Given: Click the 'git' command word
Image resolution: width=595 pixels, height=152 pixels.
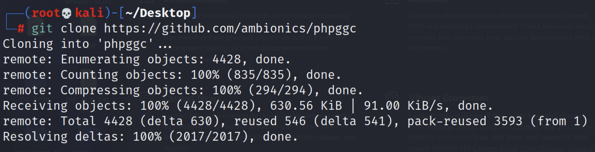Looking at the screenshot, I should coord(42,29).
